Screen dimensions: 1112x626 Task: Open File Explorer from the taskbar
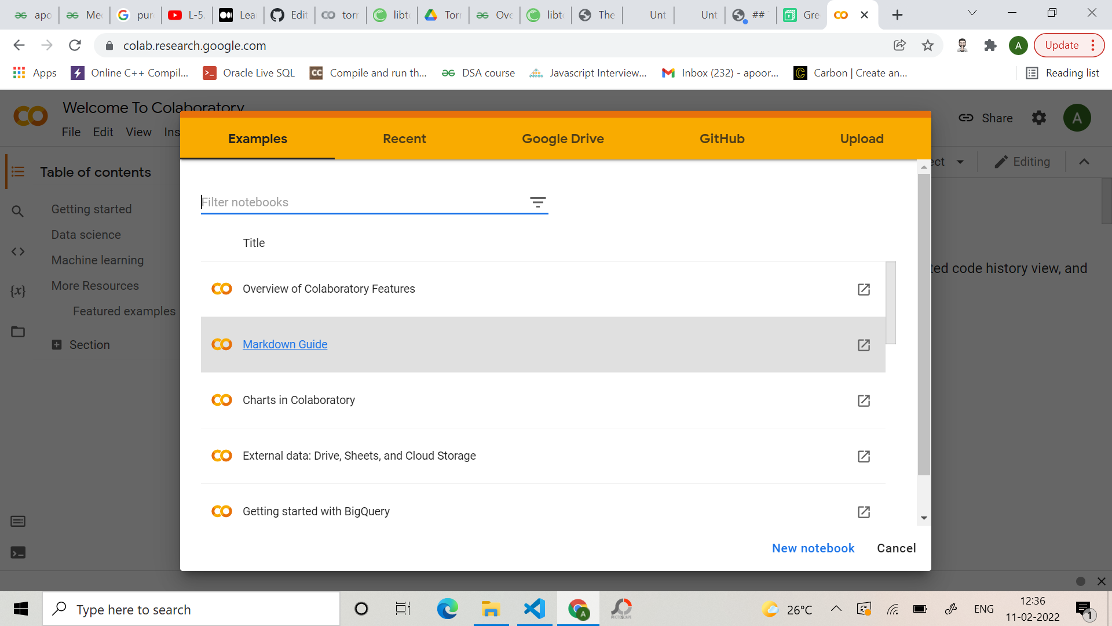[x=491, y=609]
